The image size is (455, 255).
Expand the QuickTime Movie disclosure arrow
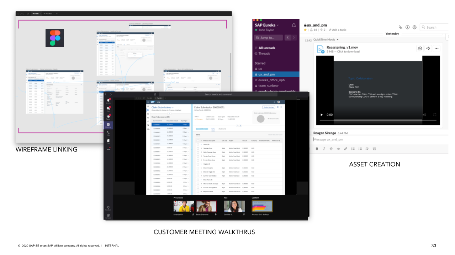click(x=338, y=40)
